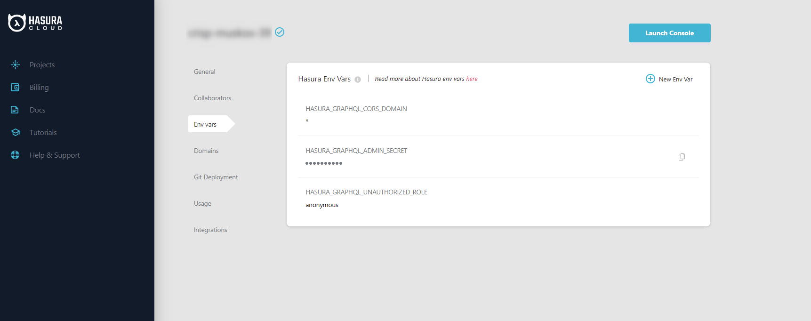This screenshot has height=321, width=811.
Task: Click the Billing wallet icon
Action: (15, 87)
